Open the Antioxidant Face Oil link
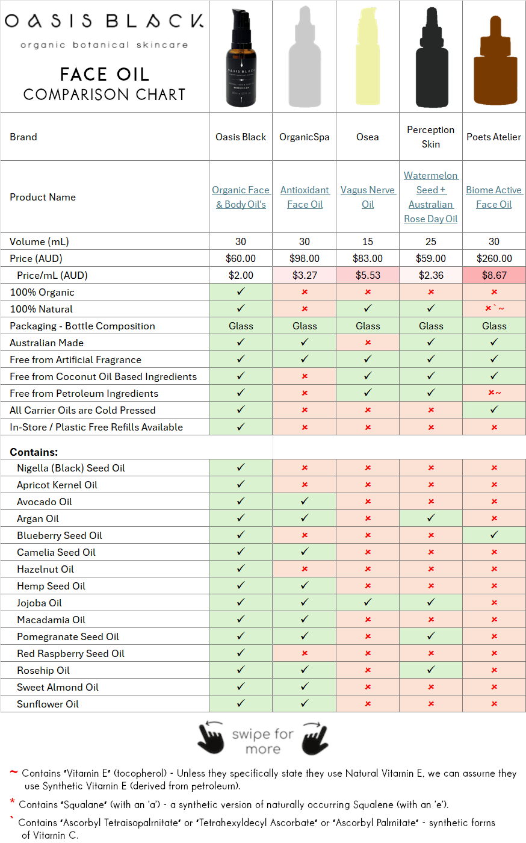Screen dimensions: 526x843 (305, 197)
